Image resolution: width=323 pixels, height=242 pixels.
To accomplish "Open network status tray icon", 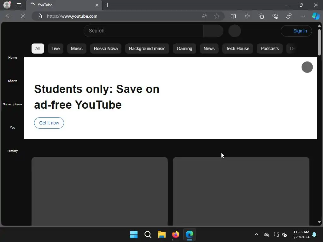I will pos(276,234).
